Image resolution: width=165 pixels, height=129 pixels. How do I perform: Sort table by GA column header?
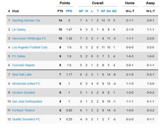coord(109,11)
